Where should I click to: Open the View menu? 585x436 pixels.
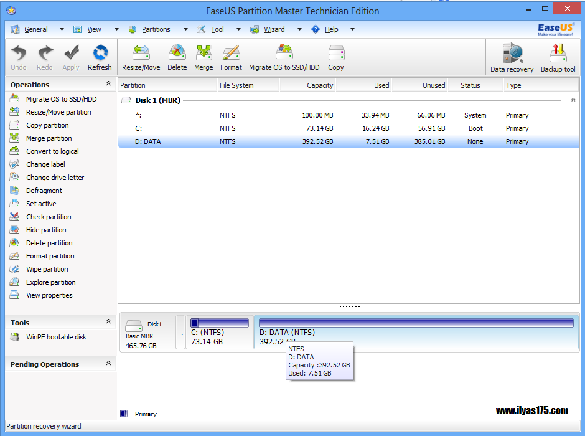(94, 29)
